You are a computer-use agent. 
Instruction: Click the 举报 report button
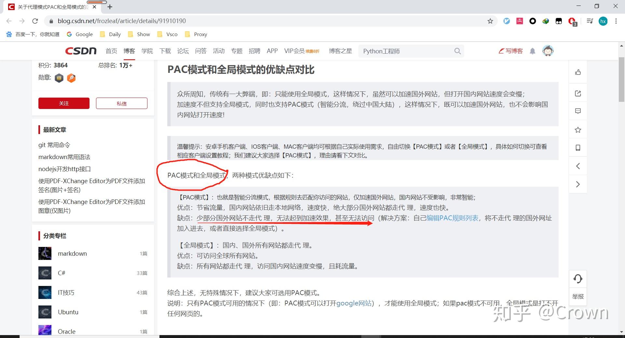[x=578, y=296]
